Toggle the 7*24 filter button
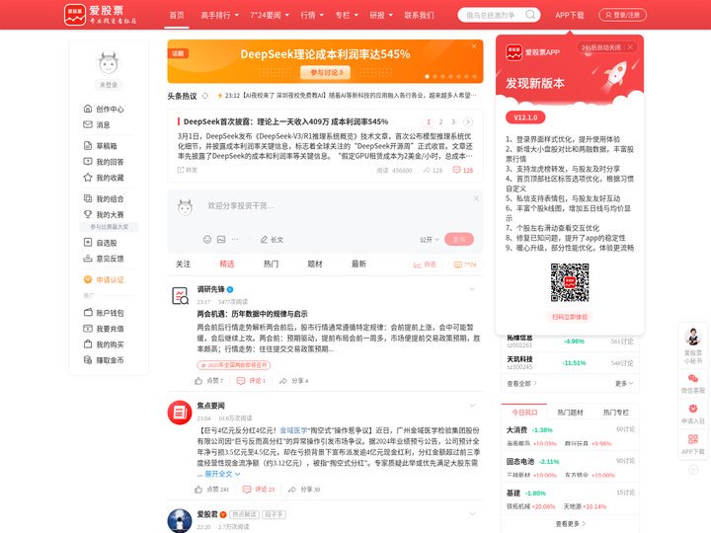Viewport: 711px width, 533px height. 465,265
